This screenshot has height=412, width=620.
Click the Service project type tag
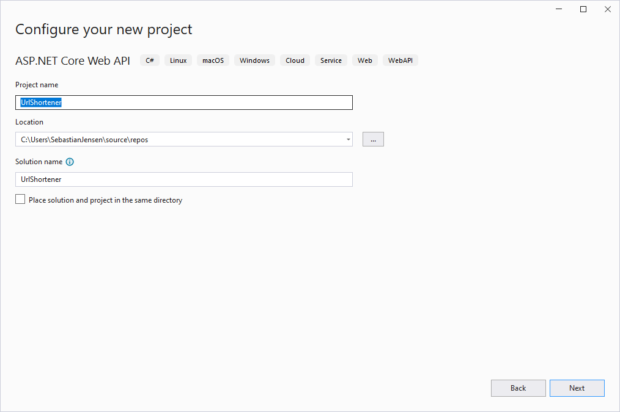(x=331, y=60)
